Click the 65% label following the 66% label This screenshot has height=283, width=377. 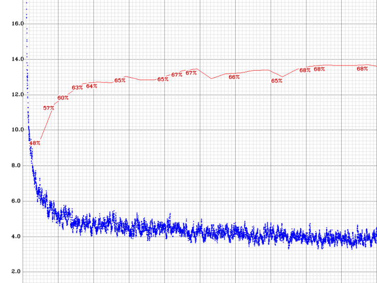[x=277, y=81]
